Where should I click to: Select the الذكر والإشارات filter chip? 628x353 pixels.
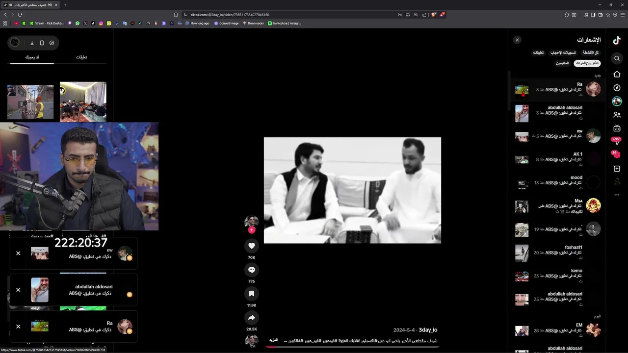(587, 63)
